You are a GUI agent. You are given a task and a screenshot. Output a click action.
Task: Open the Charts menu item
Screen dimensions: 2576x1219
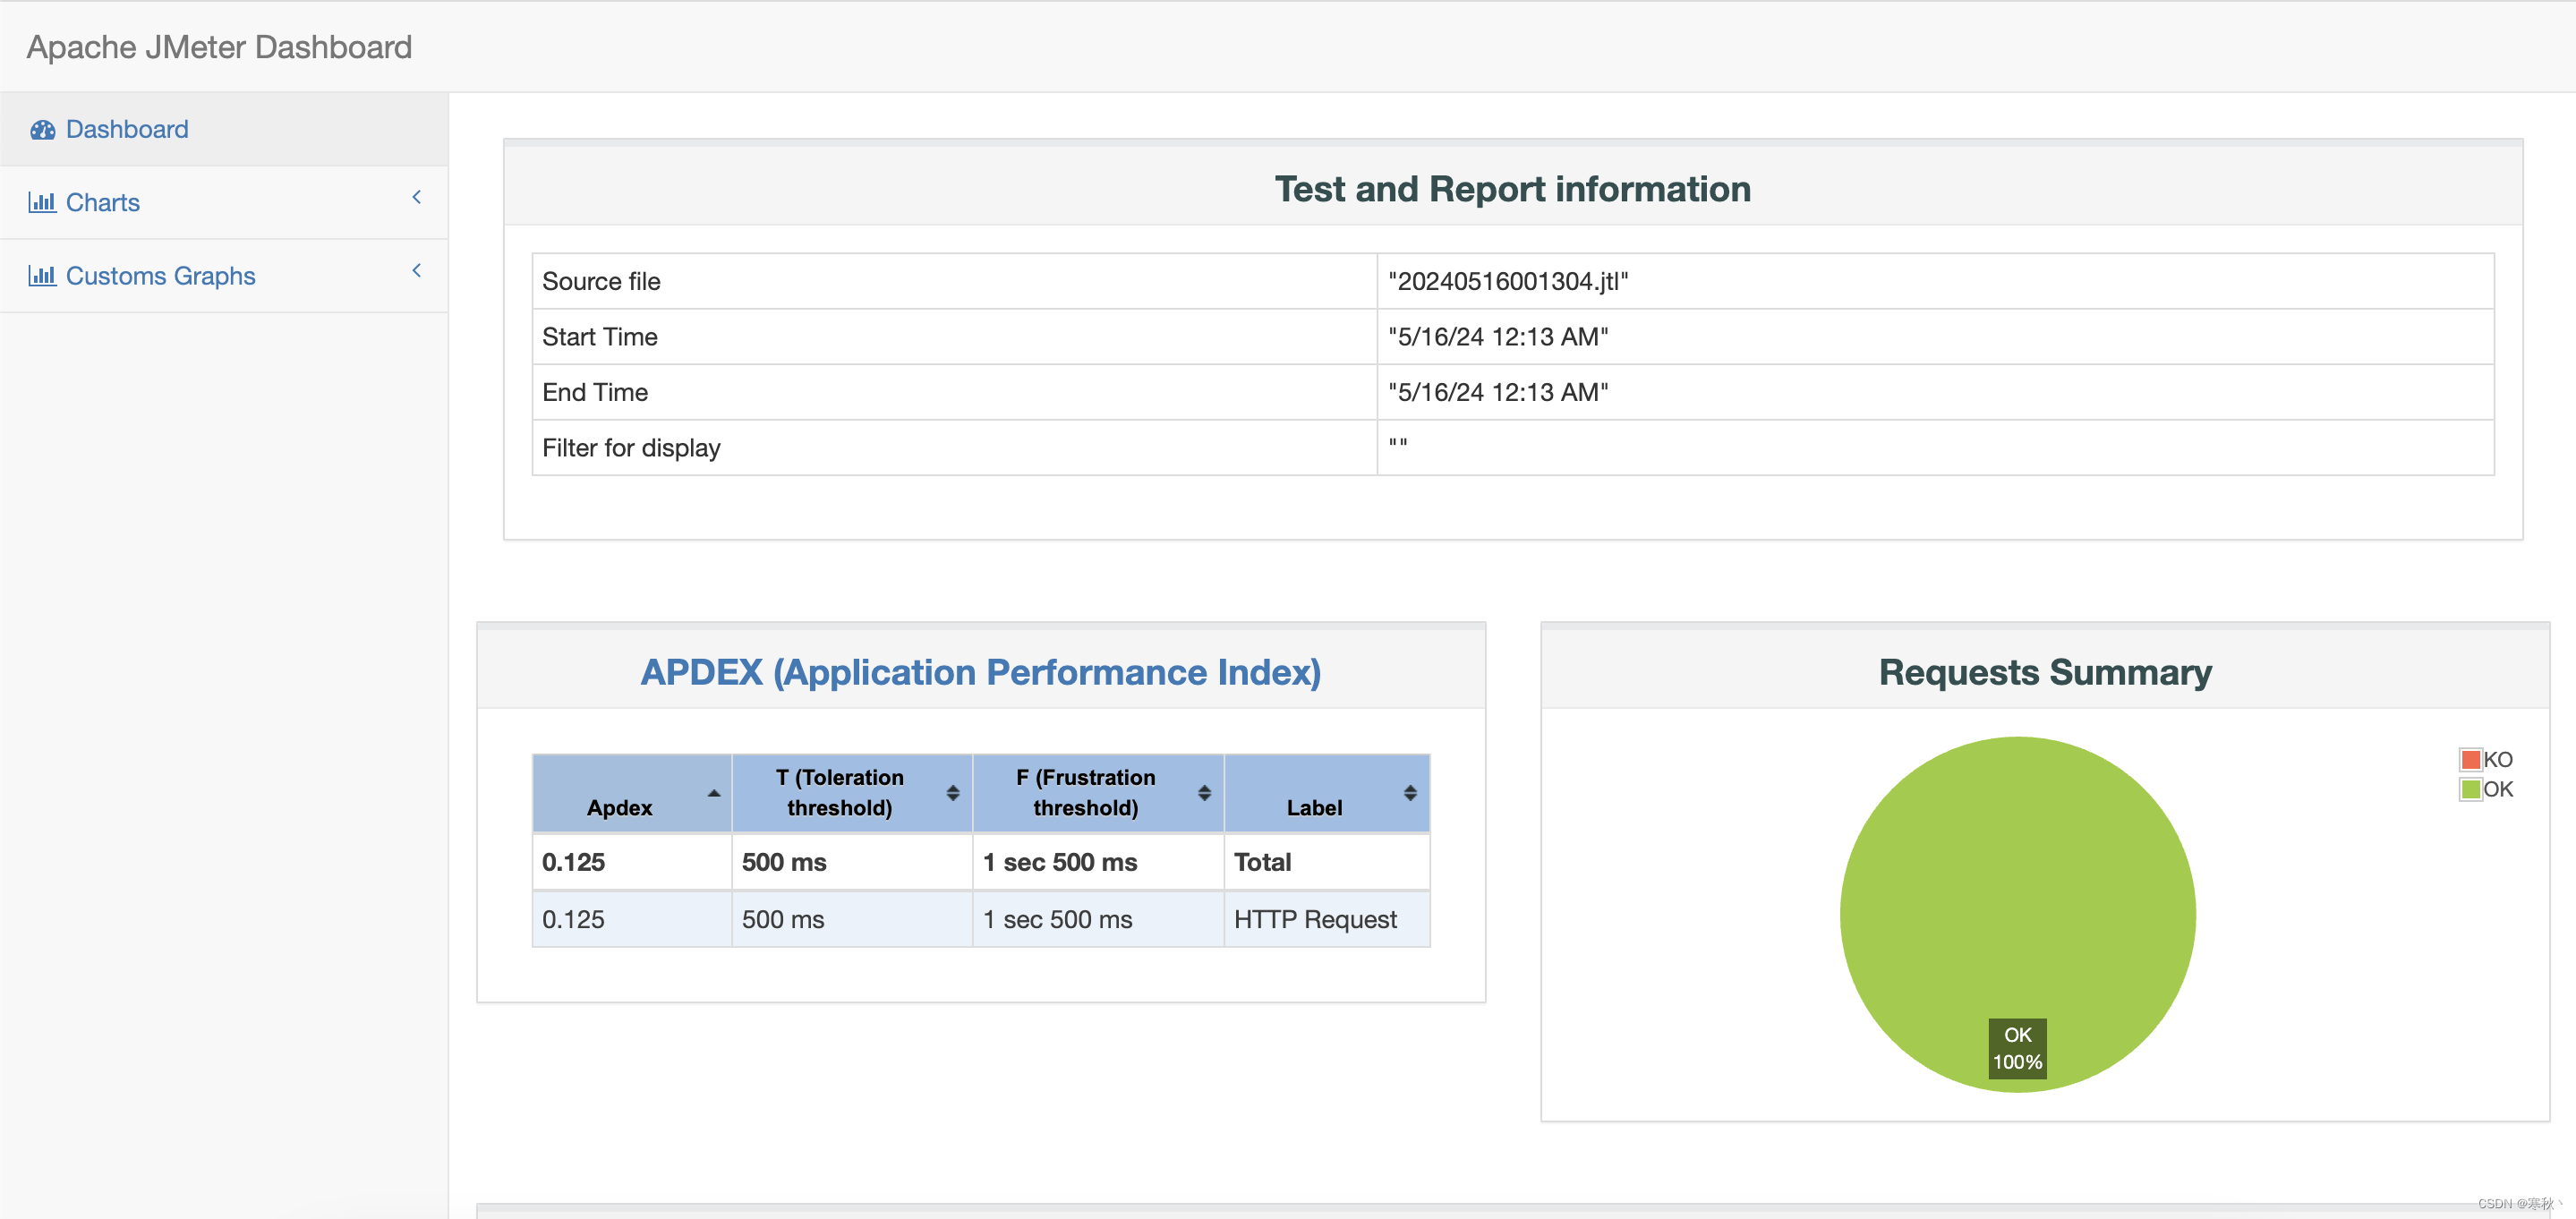coord(103,203)
